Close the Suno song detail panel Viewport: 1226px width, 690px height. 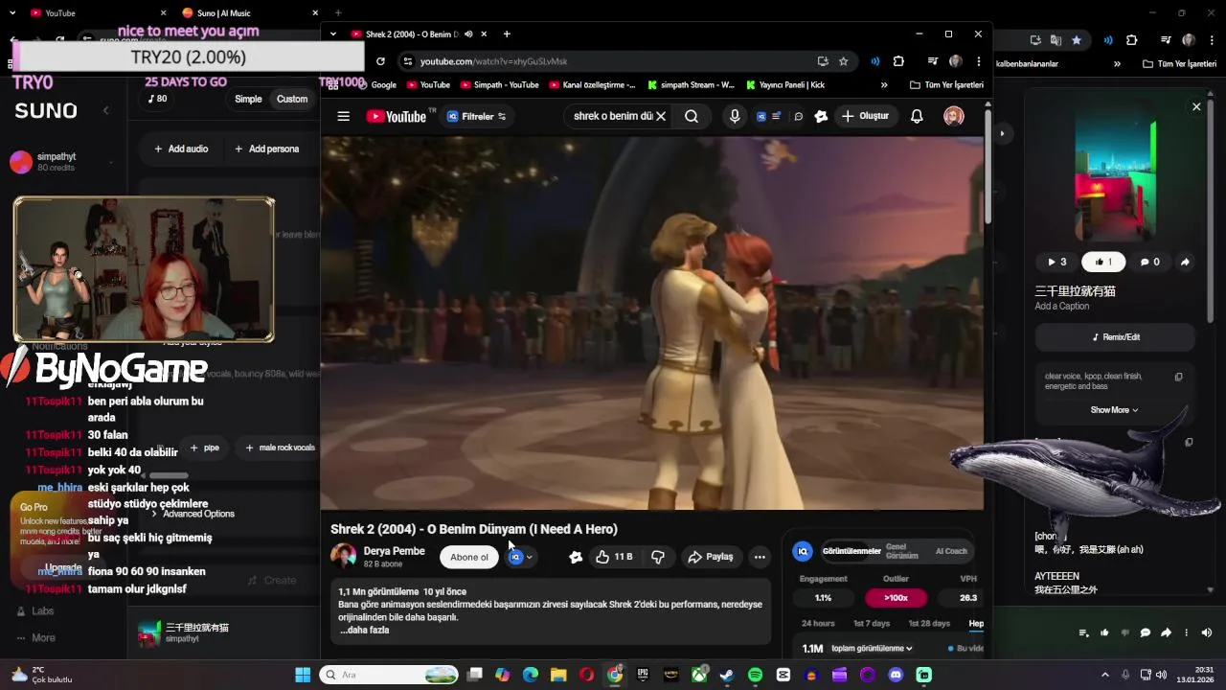1196,106
